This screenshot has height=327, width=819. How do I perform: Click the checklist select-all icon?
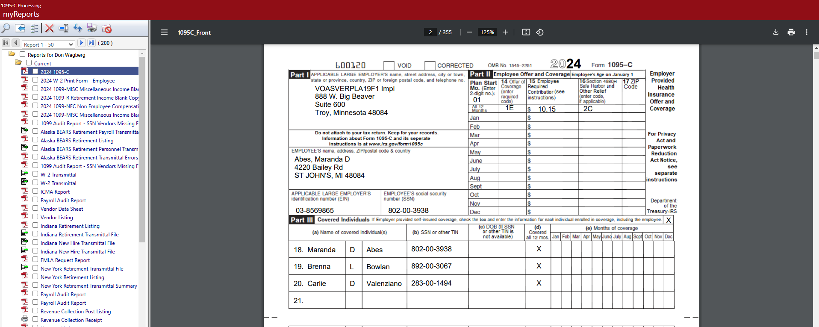[35, 29]
